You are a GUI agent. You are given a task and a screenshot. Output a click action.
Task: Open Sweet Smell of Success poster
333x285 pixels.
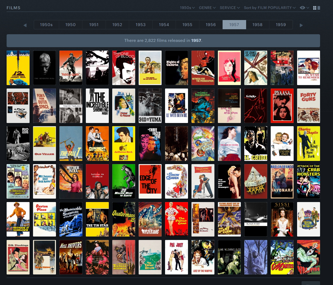[x=282, y=68]
